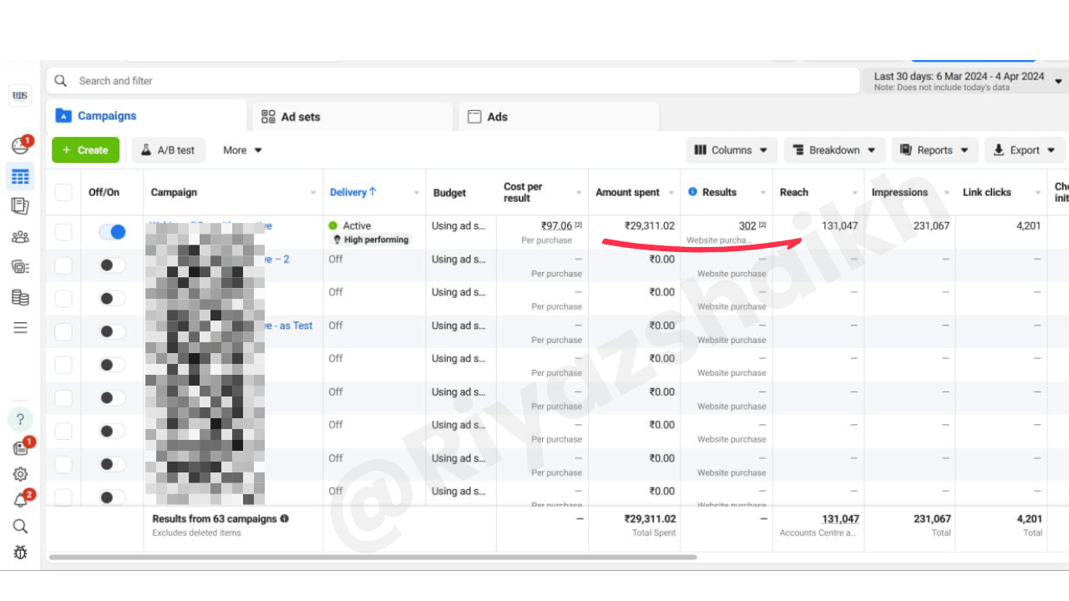Click the bug report icon
Screen dimensions: 1069x601
20,552
